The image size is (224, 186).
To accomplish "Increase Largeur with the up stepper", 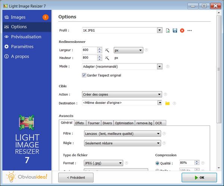I will coord(100,49).
